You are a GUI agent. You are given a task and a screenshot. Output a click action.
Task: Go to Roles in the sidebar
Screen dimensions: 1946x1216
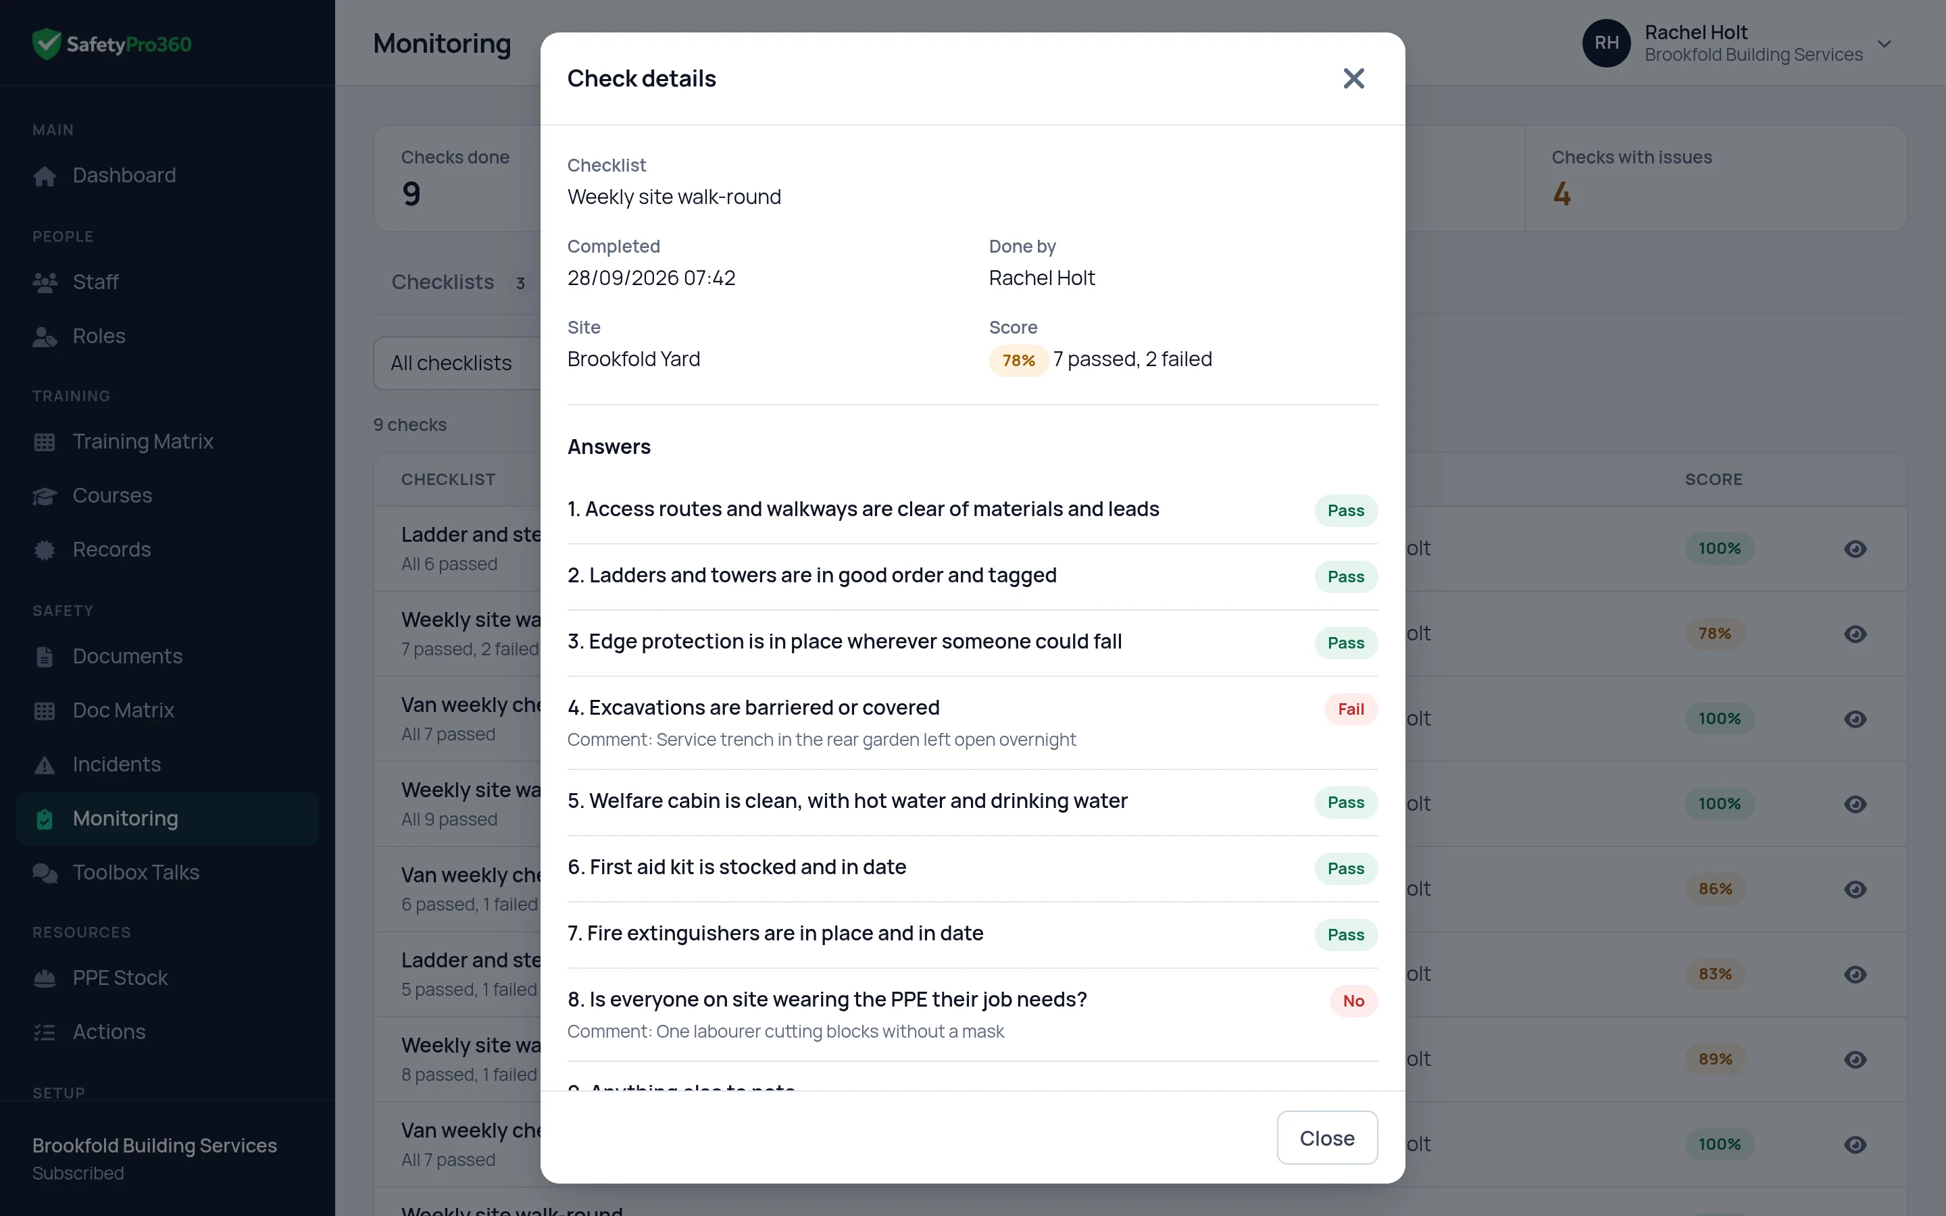tap(168, 335)
